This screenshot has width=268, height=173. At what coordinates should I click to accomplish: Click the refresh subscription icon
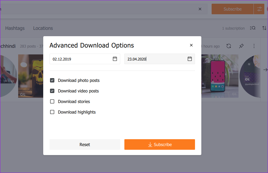(229, 46)
